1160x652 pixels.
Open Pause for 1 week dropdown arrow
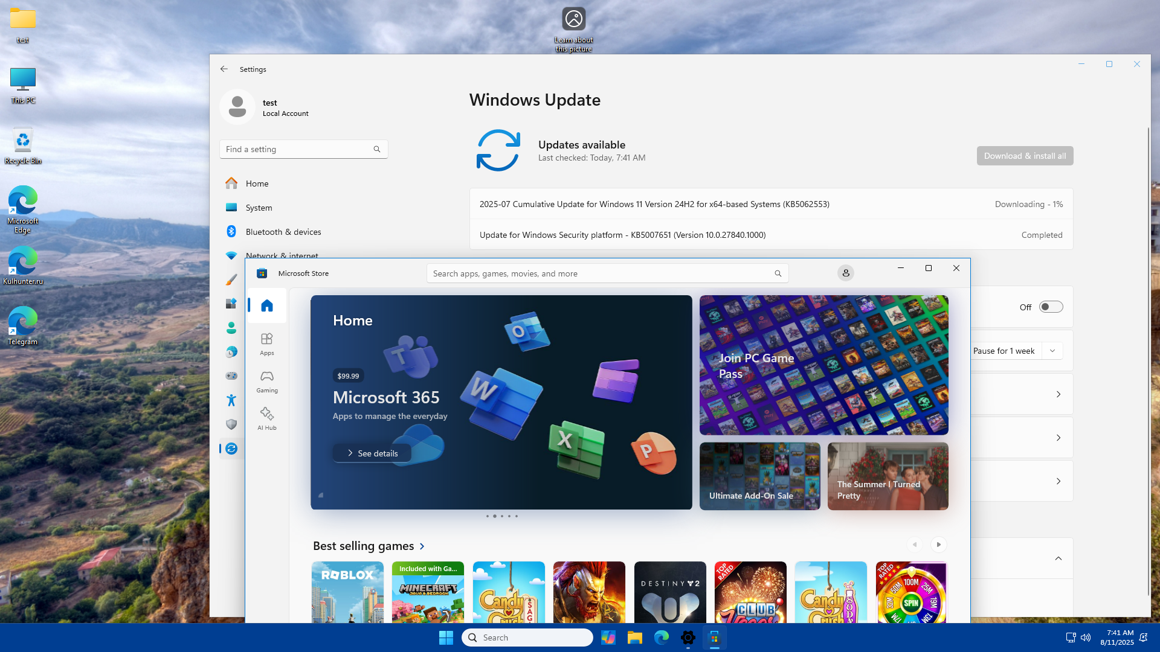[x=1052, y=351]
